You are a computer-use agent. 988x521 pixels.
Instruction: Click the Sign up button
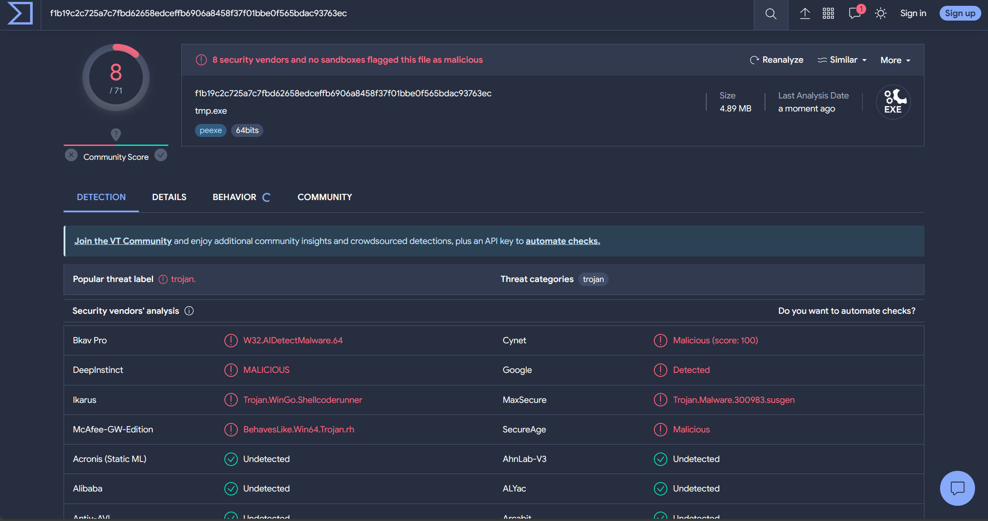point(960,13)
